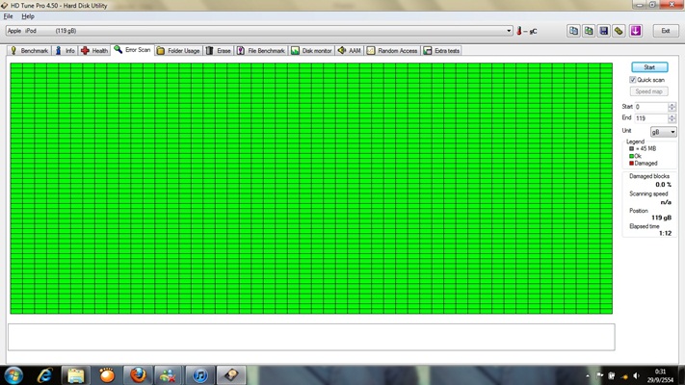Viewport: 685px width, 385px height.
Task: Open the options icon in toolbar
Action: click(619, 31)
